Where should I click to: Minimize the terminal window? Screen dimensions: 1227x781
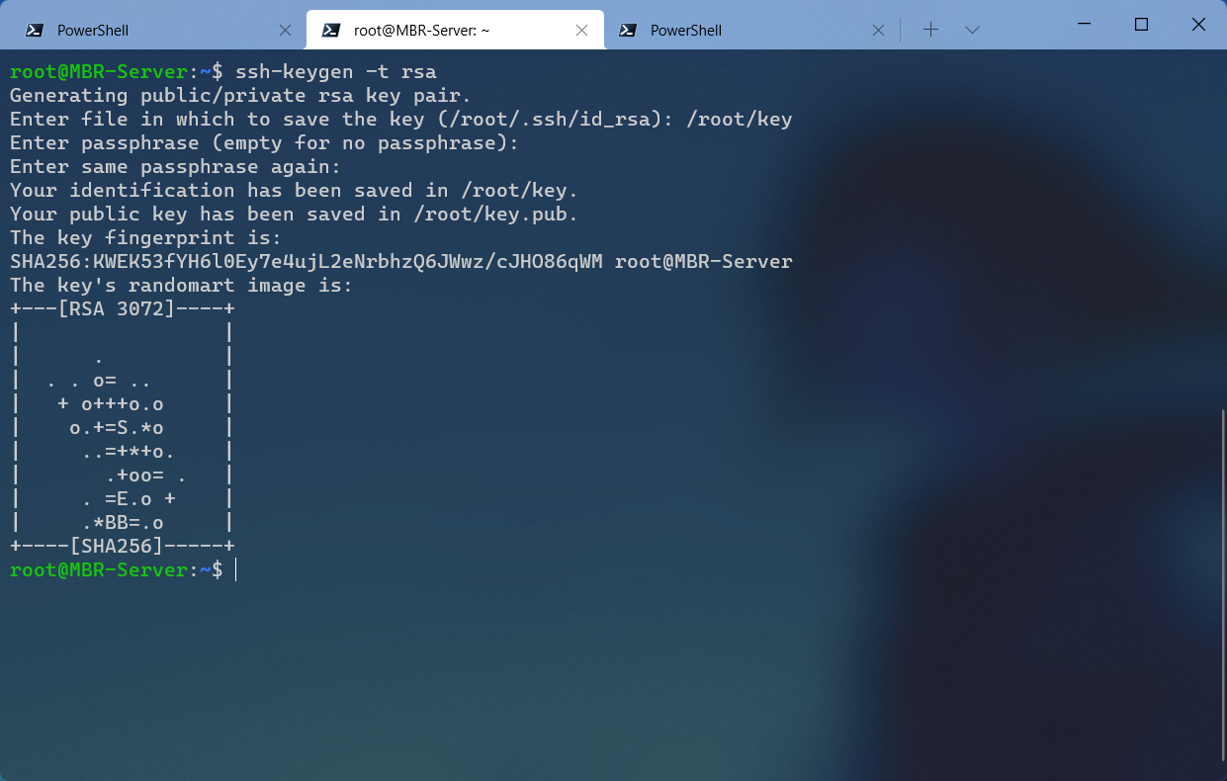coord(1085,25)
